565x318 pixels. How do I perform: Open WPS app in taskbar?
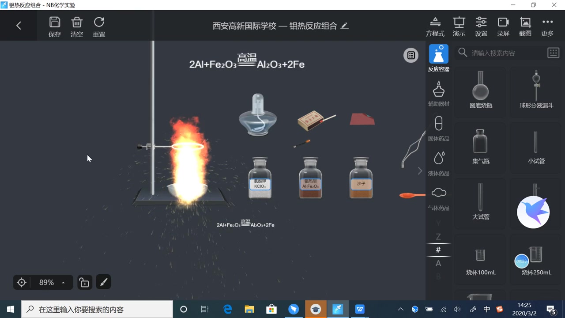pyautogui.click(x=360, y=309)
